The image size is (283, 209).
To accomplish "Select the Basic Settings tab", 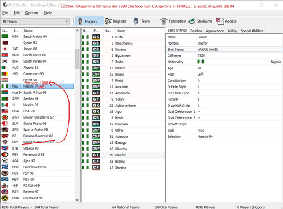I will pyautogui.click(x=177, y=31).
